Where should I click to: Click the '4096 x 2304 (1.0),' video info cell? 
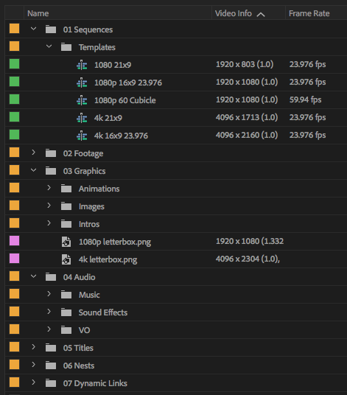click(x=248, y=259)
